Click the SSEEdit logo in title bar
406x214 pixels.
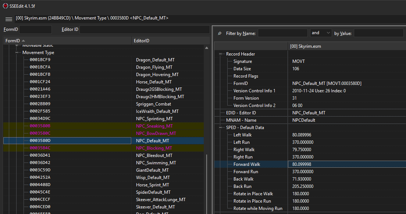click(x=6, y=6)
